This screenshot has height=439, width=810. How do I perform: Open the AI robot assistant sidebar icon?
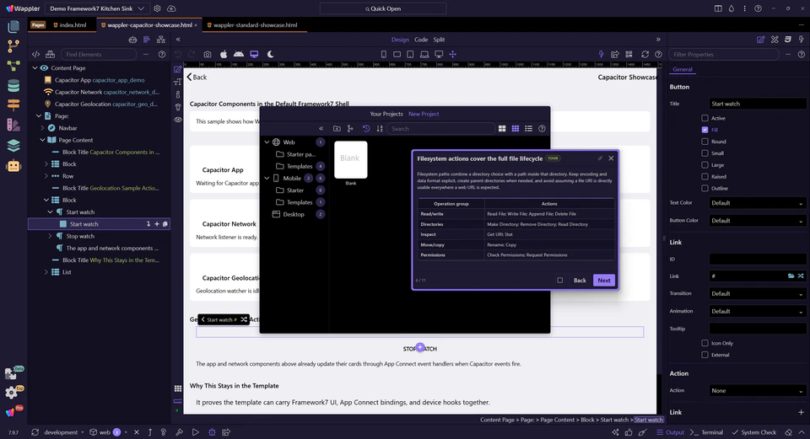[x=13, y=166]
